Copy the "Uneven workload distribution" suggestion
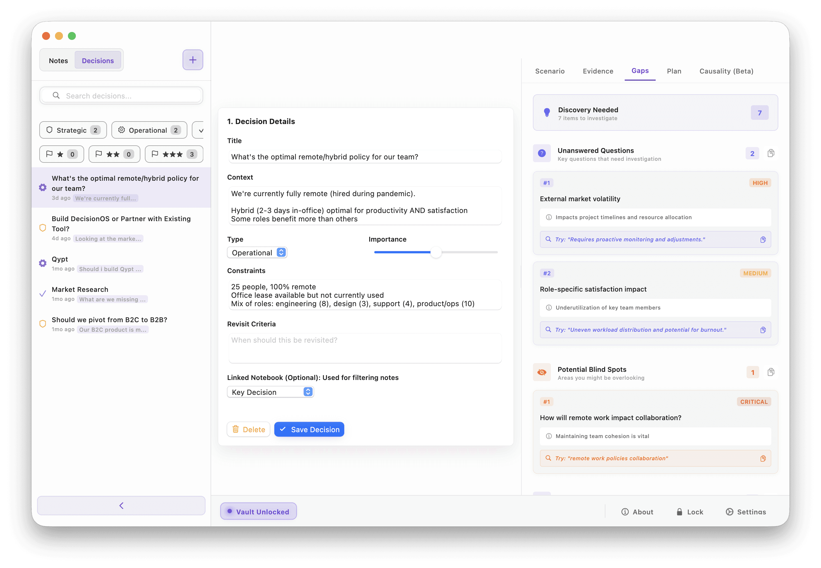The width and height of the screenshot is (821, 568). 763,330
